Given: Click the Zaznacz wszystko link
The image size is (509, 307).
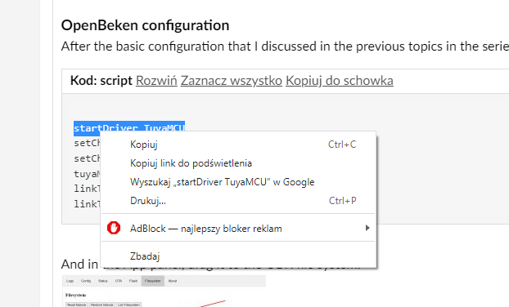Looking at the screenshot, I should [231, 81].
